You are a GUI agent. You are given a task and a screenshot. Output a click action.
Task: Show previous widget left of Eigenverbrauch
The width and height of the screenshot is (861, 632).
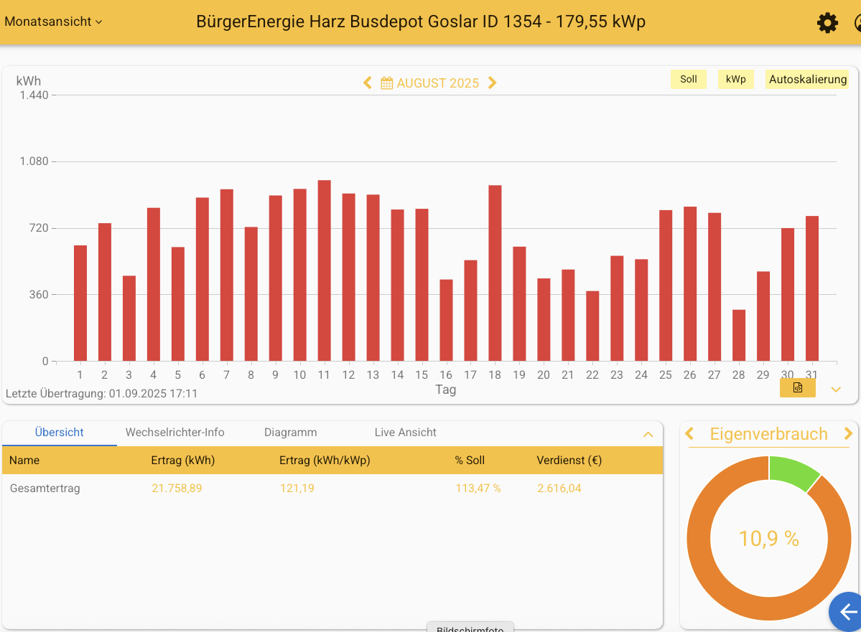click(x=689, y=434)
